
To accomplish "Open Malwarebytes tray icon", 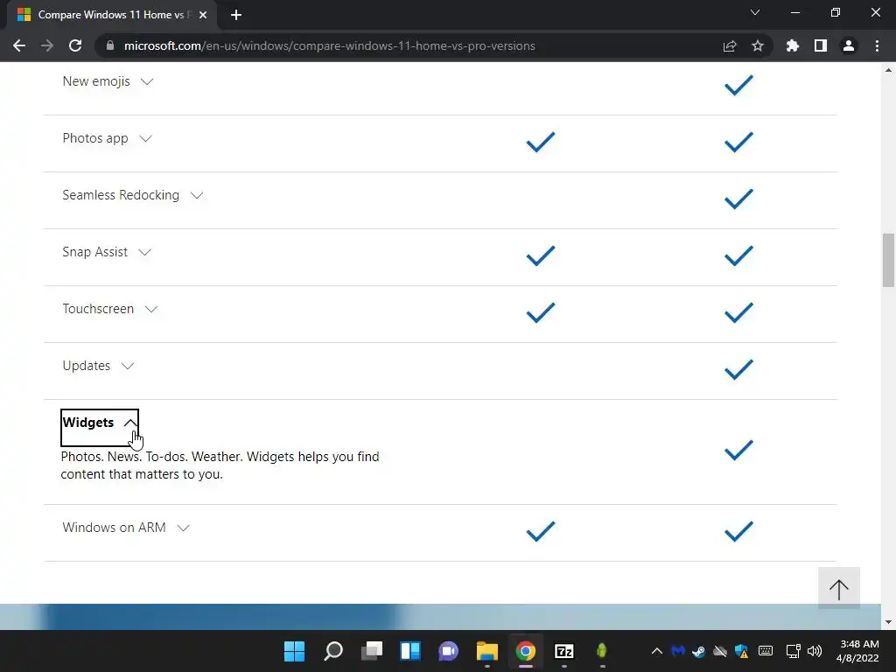I will [x=678, y=651].
